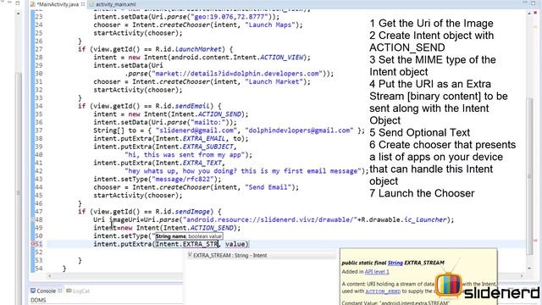
Task: Click the editor scrollbar down arrow
Action: pos(529,269)
